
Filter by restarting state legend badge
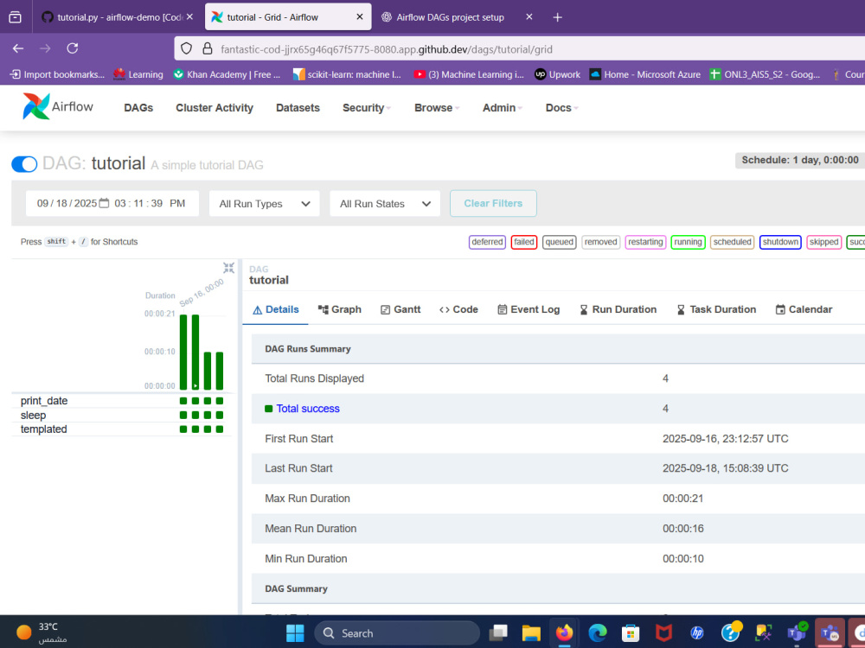point(645,242)
